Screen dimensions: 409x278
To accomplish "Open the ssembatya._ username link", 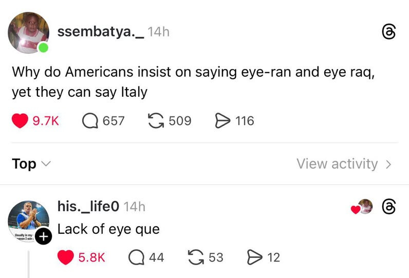I will [x=100, y=32].
